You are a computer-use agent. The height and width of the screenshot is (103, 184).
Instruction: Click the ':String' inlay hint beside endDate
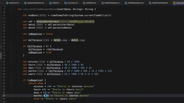43,15
